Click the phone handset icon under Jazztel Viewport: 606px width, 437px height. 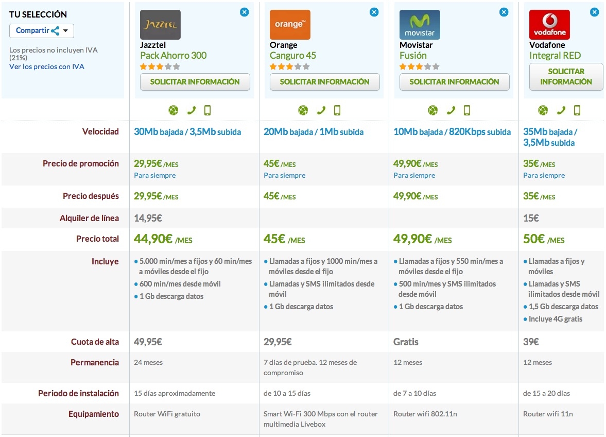point(192,111)
